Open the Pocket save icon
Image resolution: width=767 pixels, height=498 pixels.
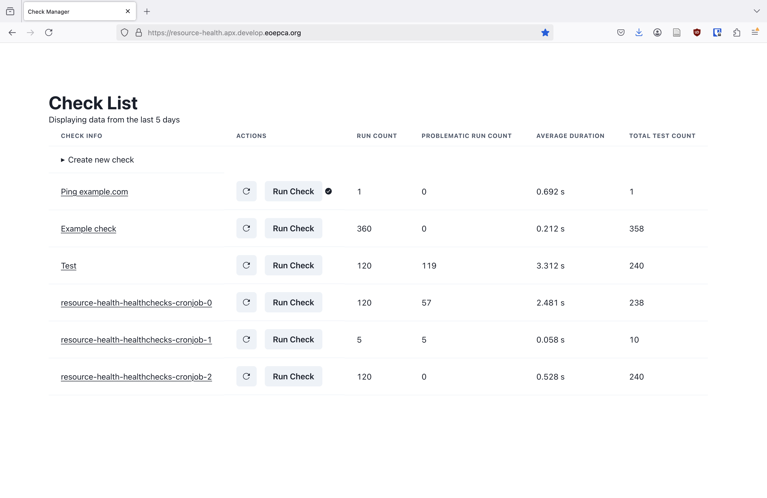621,32
